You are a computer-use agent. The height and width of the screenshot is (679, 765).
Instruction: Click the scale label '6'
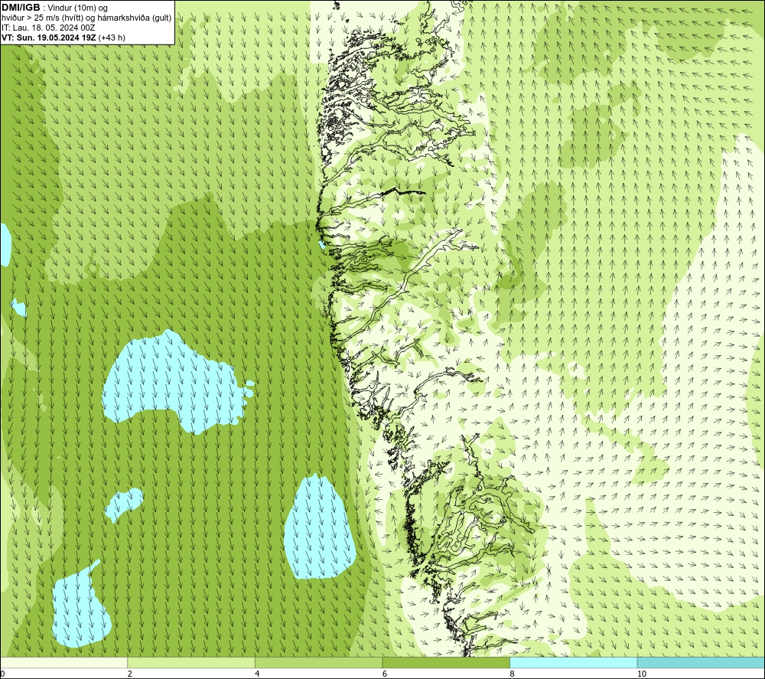(x=385, y=674)
